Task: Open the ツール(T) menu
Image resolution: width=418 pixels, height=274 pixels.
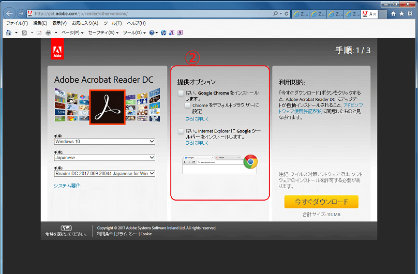Action: 112,23
